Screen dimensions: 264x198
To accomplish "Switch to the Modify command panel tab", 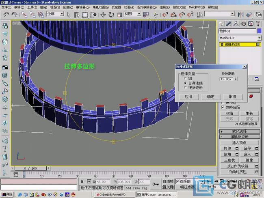I will [x=229, y=24].
